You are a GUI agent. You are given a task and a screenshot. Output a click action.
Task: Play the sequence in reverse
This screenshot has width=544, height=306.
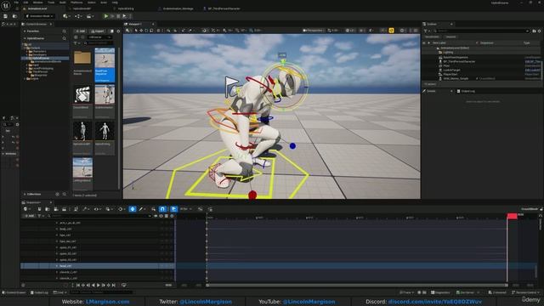[x=93, y=286]
